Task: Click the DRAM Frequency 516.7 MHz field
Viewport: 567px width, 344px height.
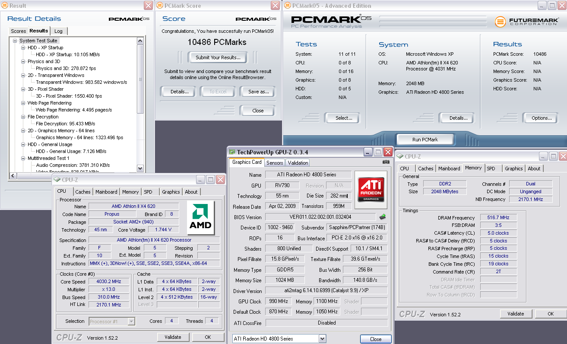Action: click(498, 218)
